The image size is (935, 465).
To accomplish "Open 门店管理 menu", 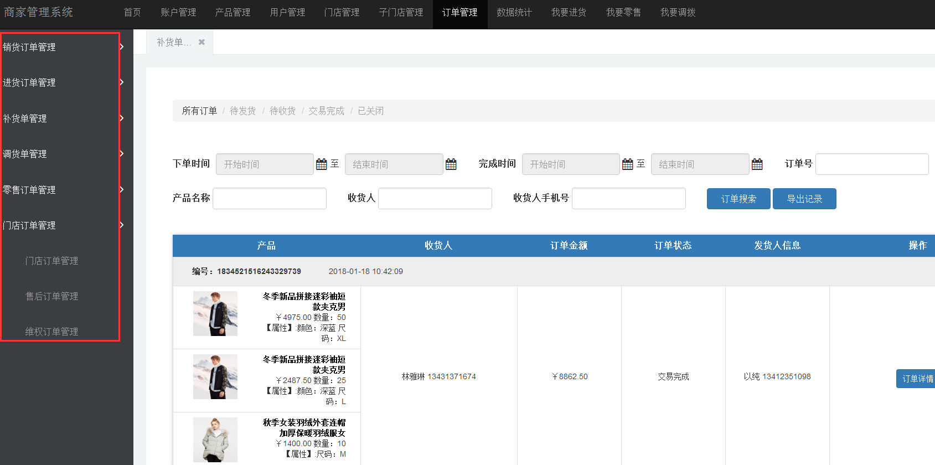I will click(342, 12).
